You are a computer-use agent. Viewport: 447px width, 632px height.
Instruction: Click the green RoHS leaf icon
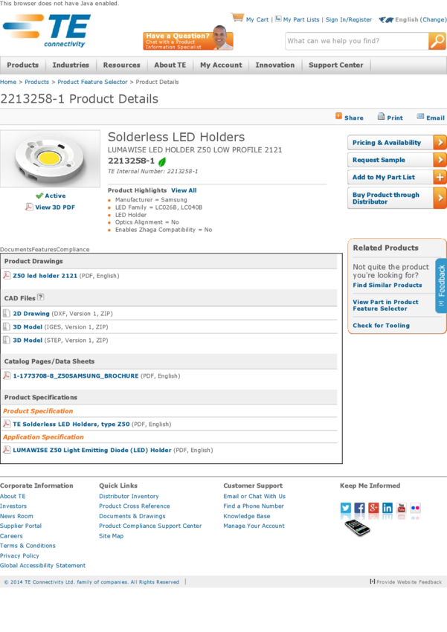click(x=162, y=161)
